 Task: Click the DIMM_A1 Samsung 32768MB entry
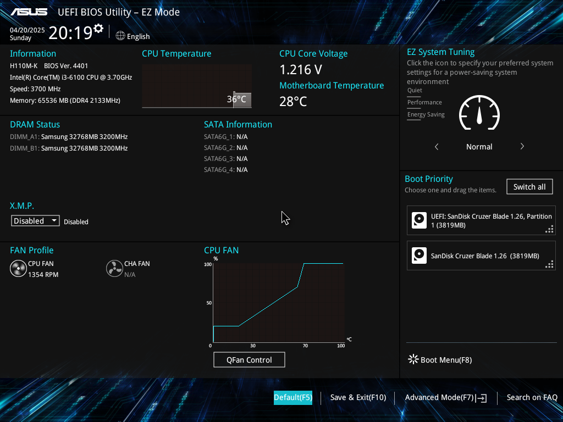[69, 137]
